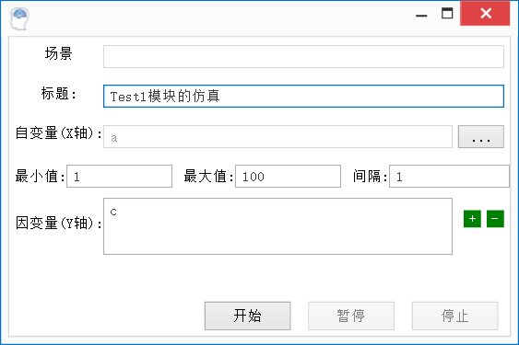Click the 最小值 input with value 1
Viewport: 519px width, 345px height.
pyautogui.click(x=119, y=177)
